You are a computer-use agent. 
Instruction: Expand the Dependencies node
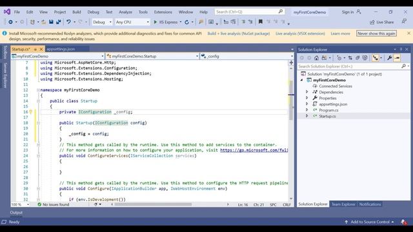(x=307, y=92)
